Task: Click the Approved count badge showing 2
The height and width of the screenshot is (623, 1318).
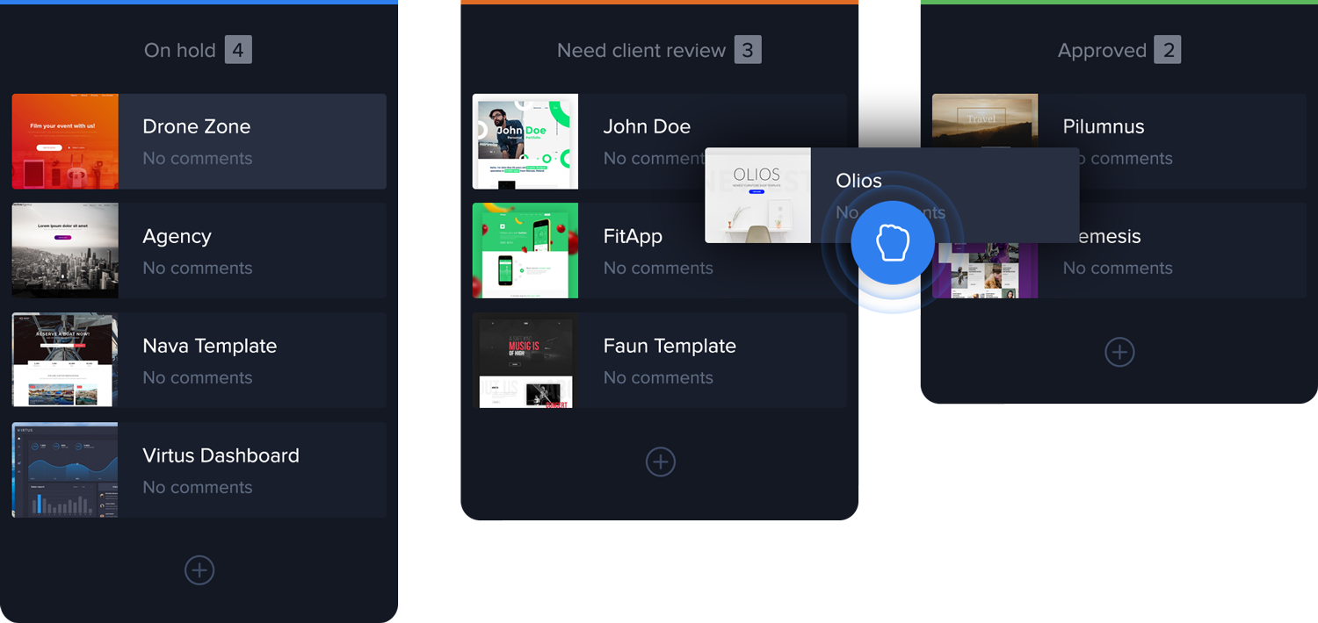Action: pyautogui.click(x=1169, y=49)
